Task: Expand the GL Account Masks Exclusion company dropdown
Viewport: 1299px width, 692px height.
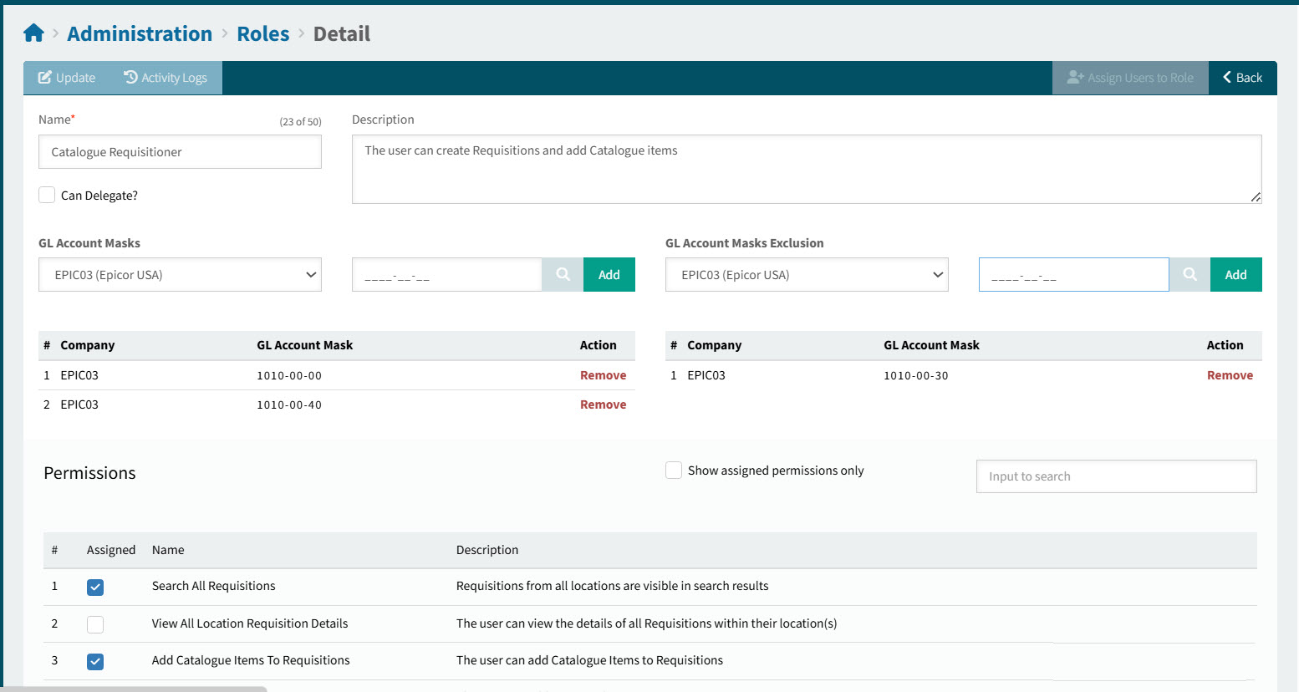Action: (x=807, y=275)
